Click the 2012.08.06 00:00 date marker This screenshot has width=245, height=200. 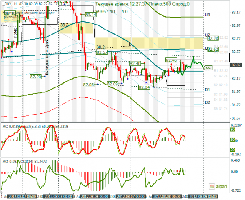(95, 196)
